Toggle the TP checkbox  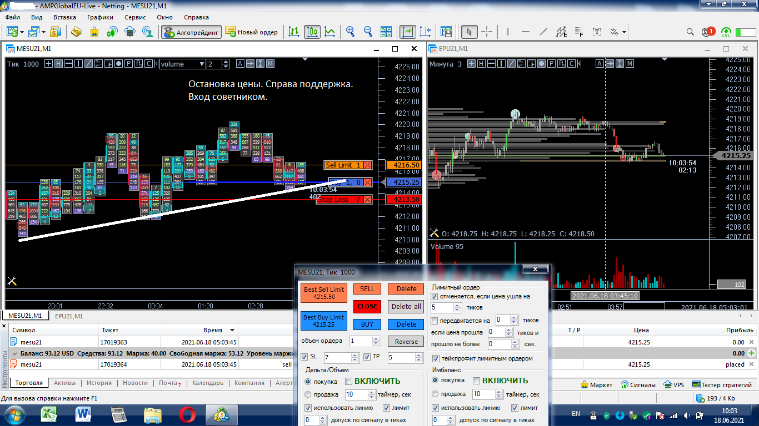click(367, 357)
